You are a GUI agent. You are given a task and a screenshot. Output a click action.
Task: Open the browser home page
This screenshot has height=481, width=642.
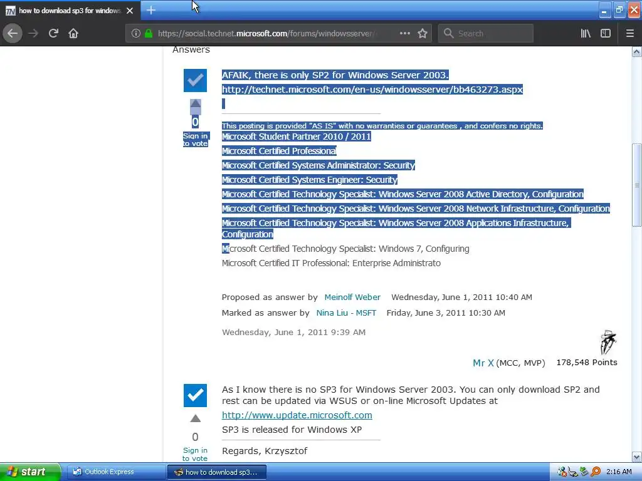(x=73, y=33)
